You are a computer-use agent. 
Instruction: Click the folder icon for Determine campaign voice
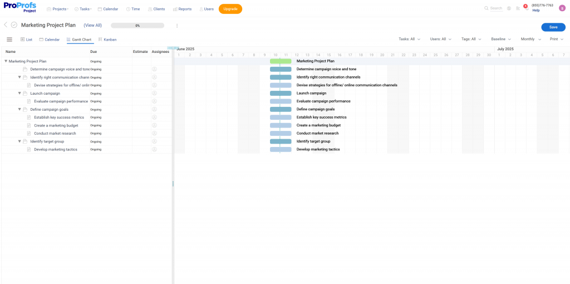pos(25,69)
